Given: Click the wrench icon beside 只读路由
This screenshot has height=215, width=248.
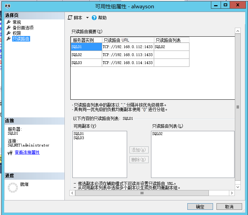Looking at the screenshot, I should point(9,38).
